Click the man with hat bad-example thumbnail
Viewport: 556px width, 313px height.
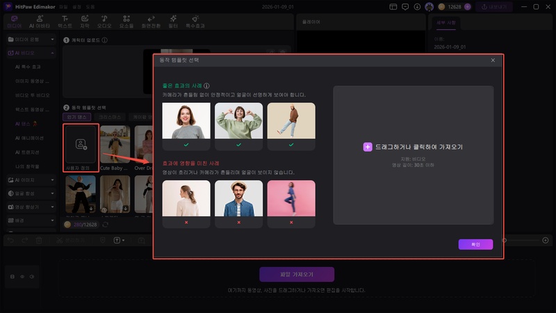pos(238,198)
